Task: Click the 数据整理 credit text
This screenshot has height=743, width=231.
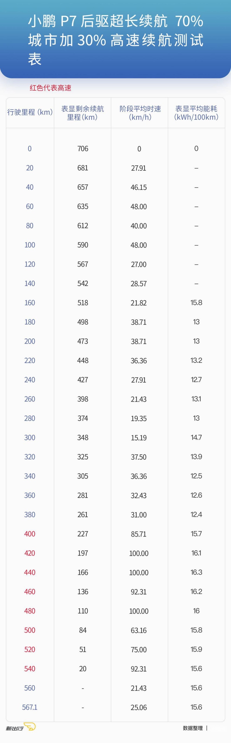Action: [193, 728]
